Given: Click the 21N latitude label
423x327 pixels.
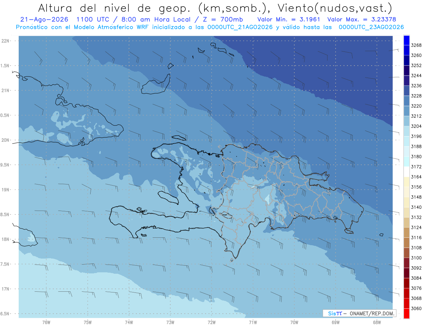Looking at the screenshot, I should coord(6,91).
